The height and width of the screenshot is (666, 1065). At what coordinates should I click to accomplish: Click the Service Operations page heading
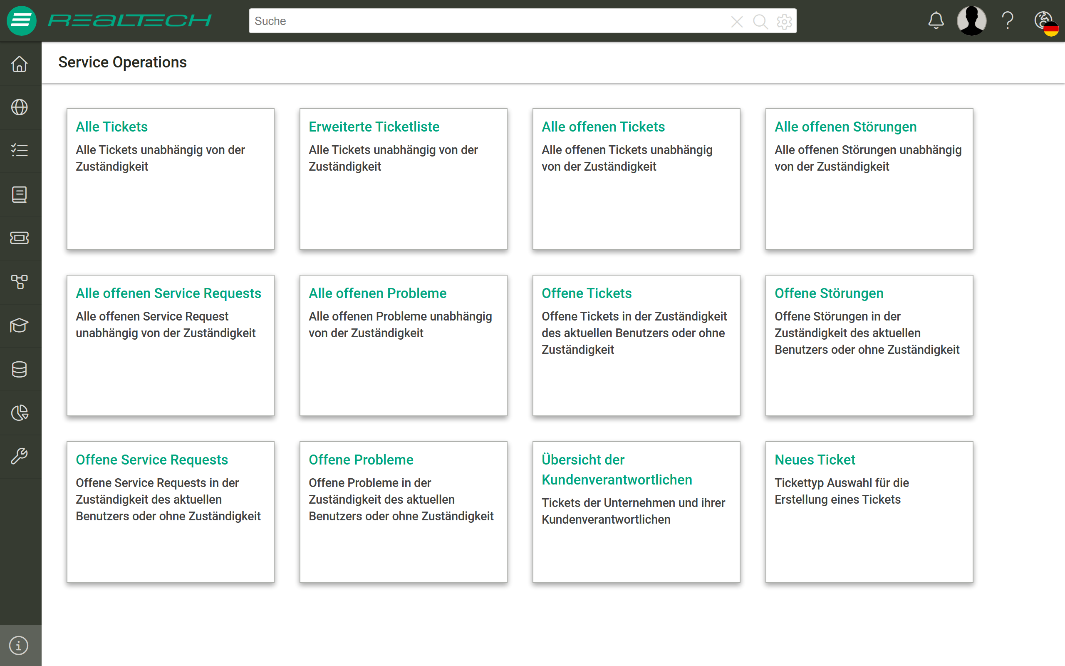[122, 62]
